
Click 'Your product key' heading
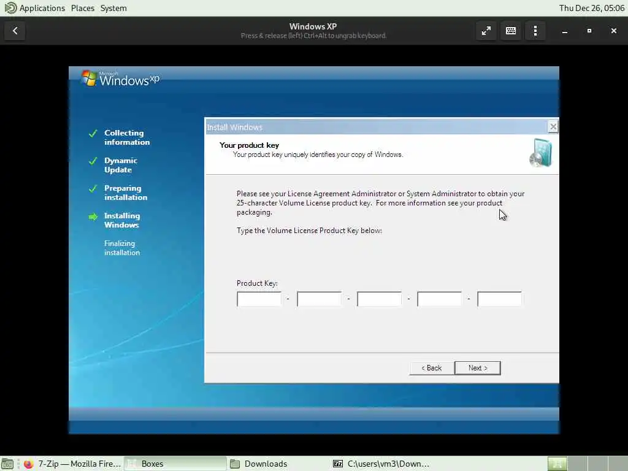point(249,145)
